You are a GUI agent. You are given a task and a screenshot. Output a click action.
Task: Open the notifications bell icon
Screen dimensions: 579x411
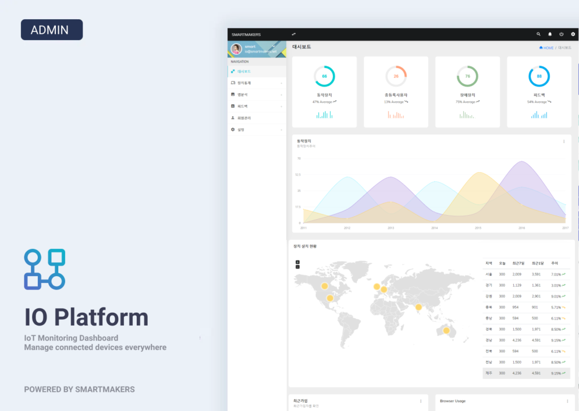(550, 34)
